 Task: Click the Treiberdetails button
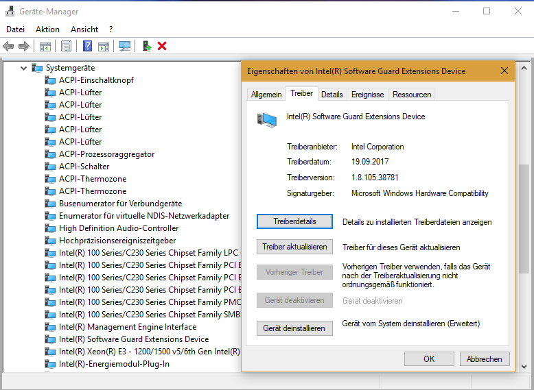294,221
